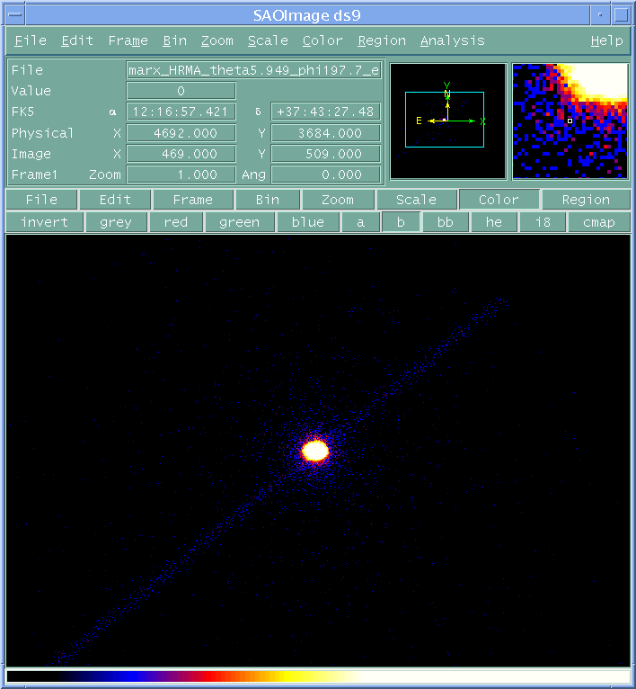Select the Color button in button bar

coord(499,200)
